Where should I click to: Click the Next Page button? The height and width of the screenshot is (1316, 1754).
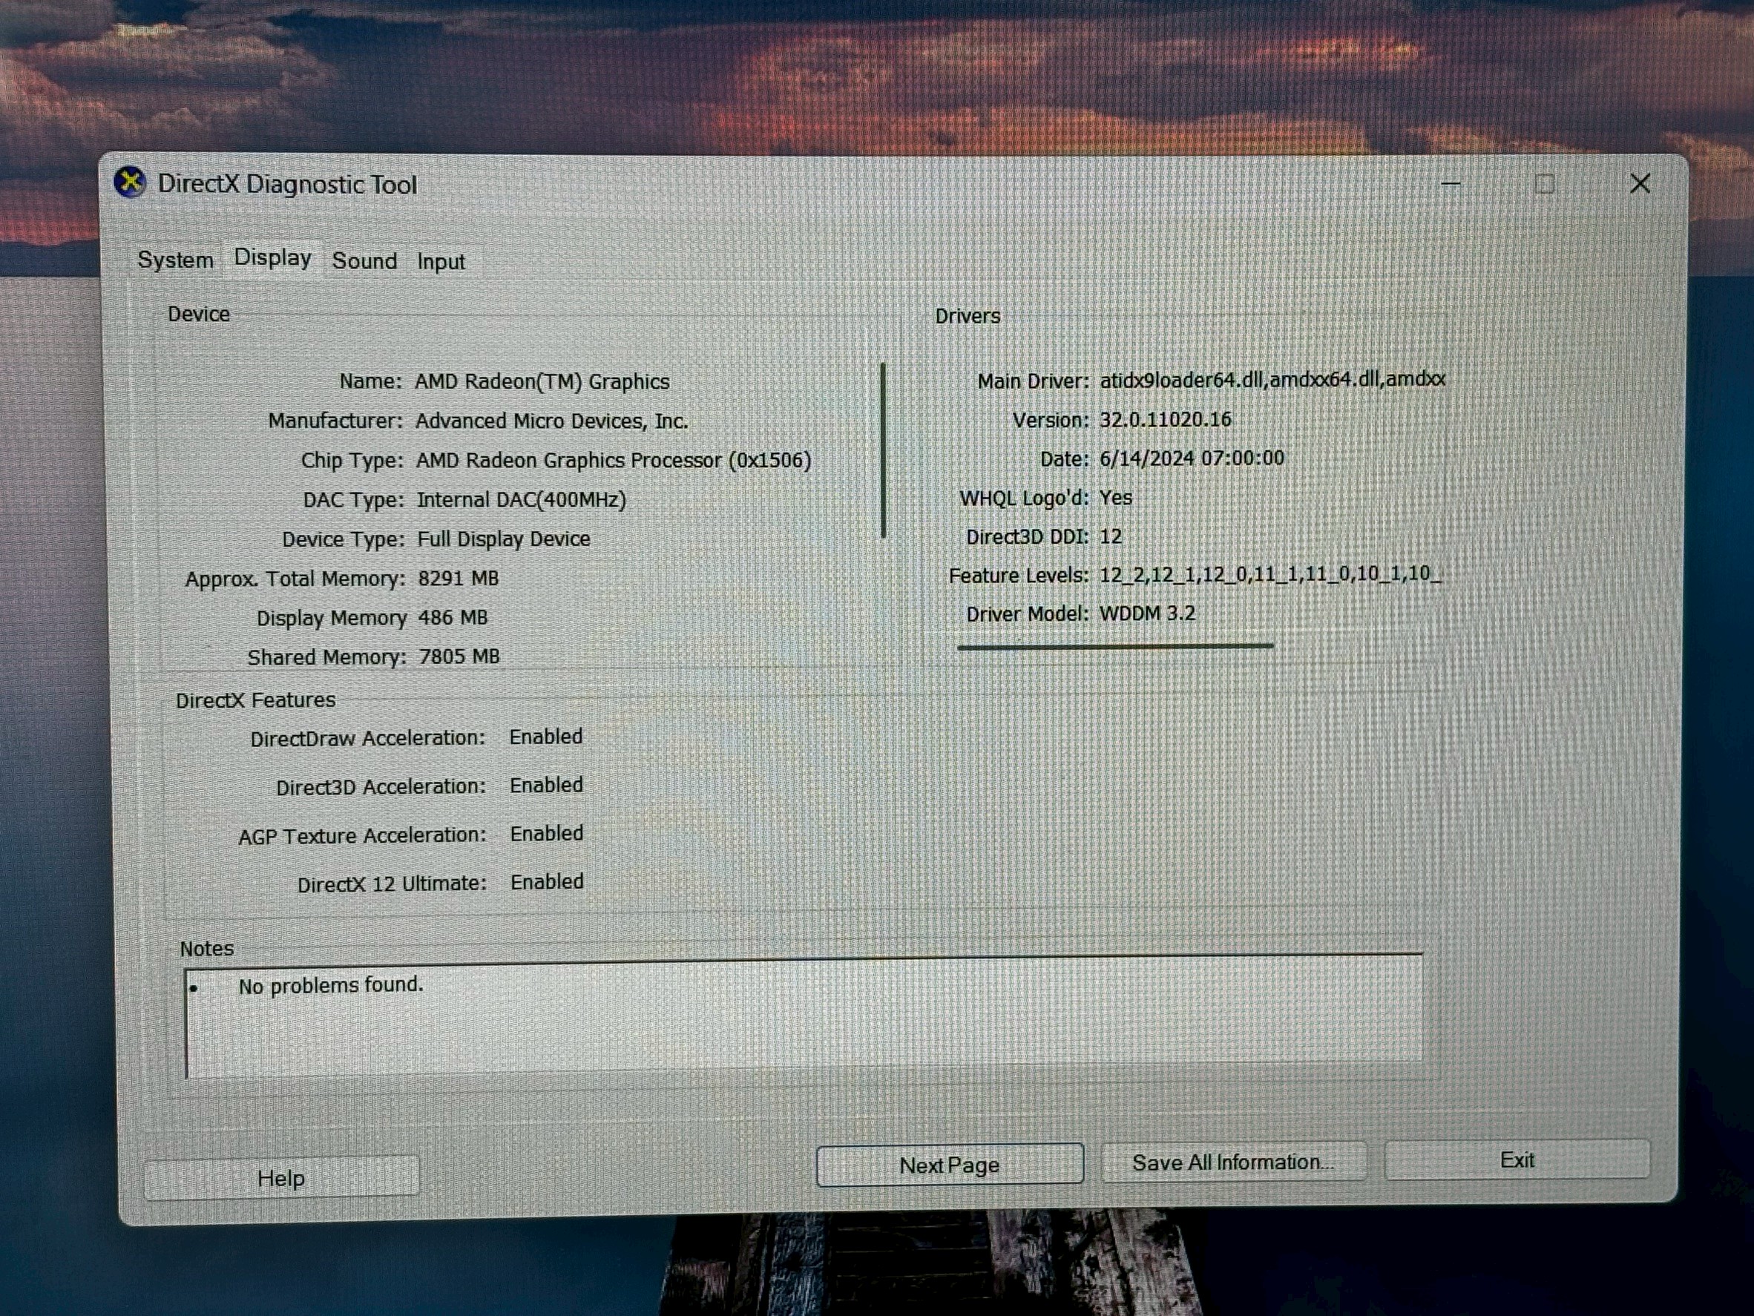click(x=949, y=1165)
